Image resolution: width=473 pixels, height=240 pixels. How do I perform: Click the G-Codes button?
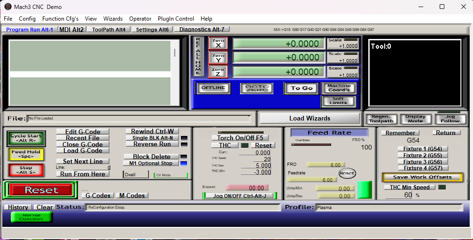(x=98, y=196)
